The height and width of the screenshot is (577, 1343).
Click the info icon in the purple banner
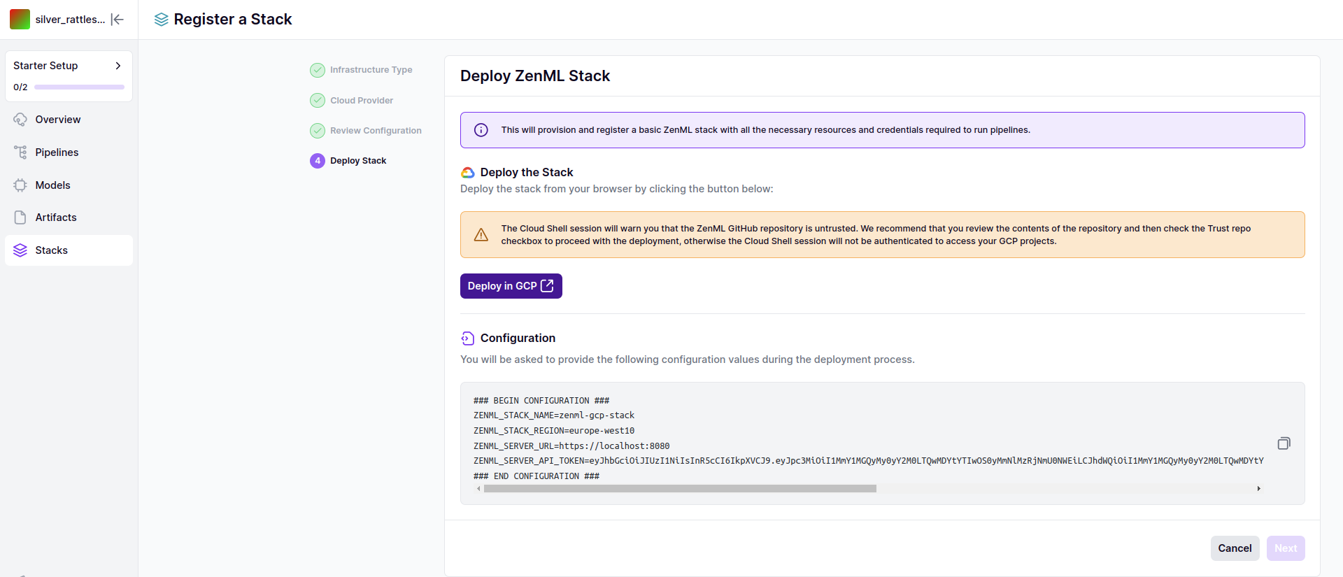click(x=481, y=130)
